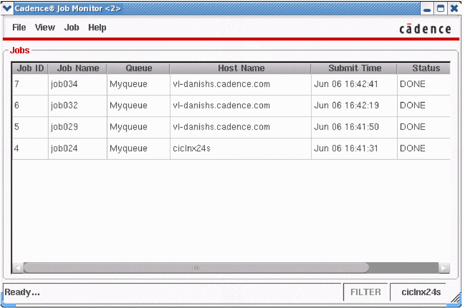This screenshot has height=308, width=464.
Task: Click DONE status of job034
Action: tap(424, 84)
